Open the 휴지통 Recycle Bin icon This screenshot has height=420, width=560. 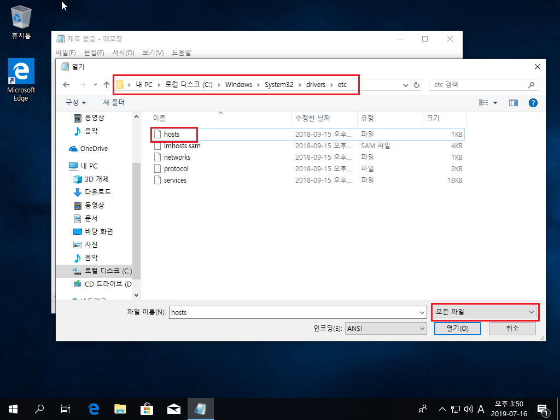click(20, 16)
